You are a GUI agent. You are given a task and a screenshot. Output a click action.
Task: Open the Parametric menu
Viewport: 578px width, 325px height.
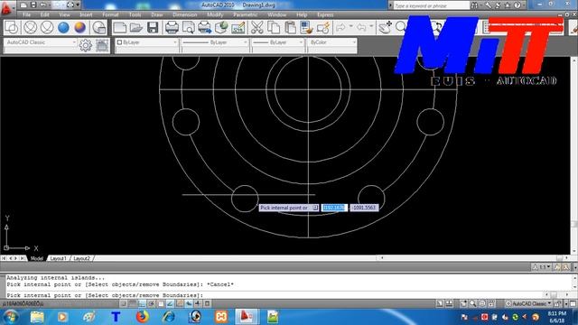point(245,14)
